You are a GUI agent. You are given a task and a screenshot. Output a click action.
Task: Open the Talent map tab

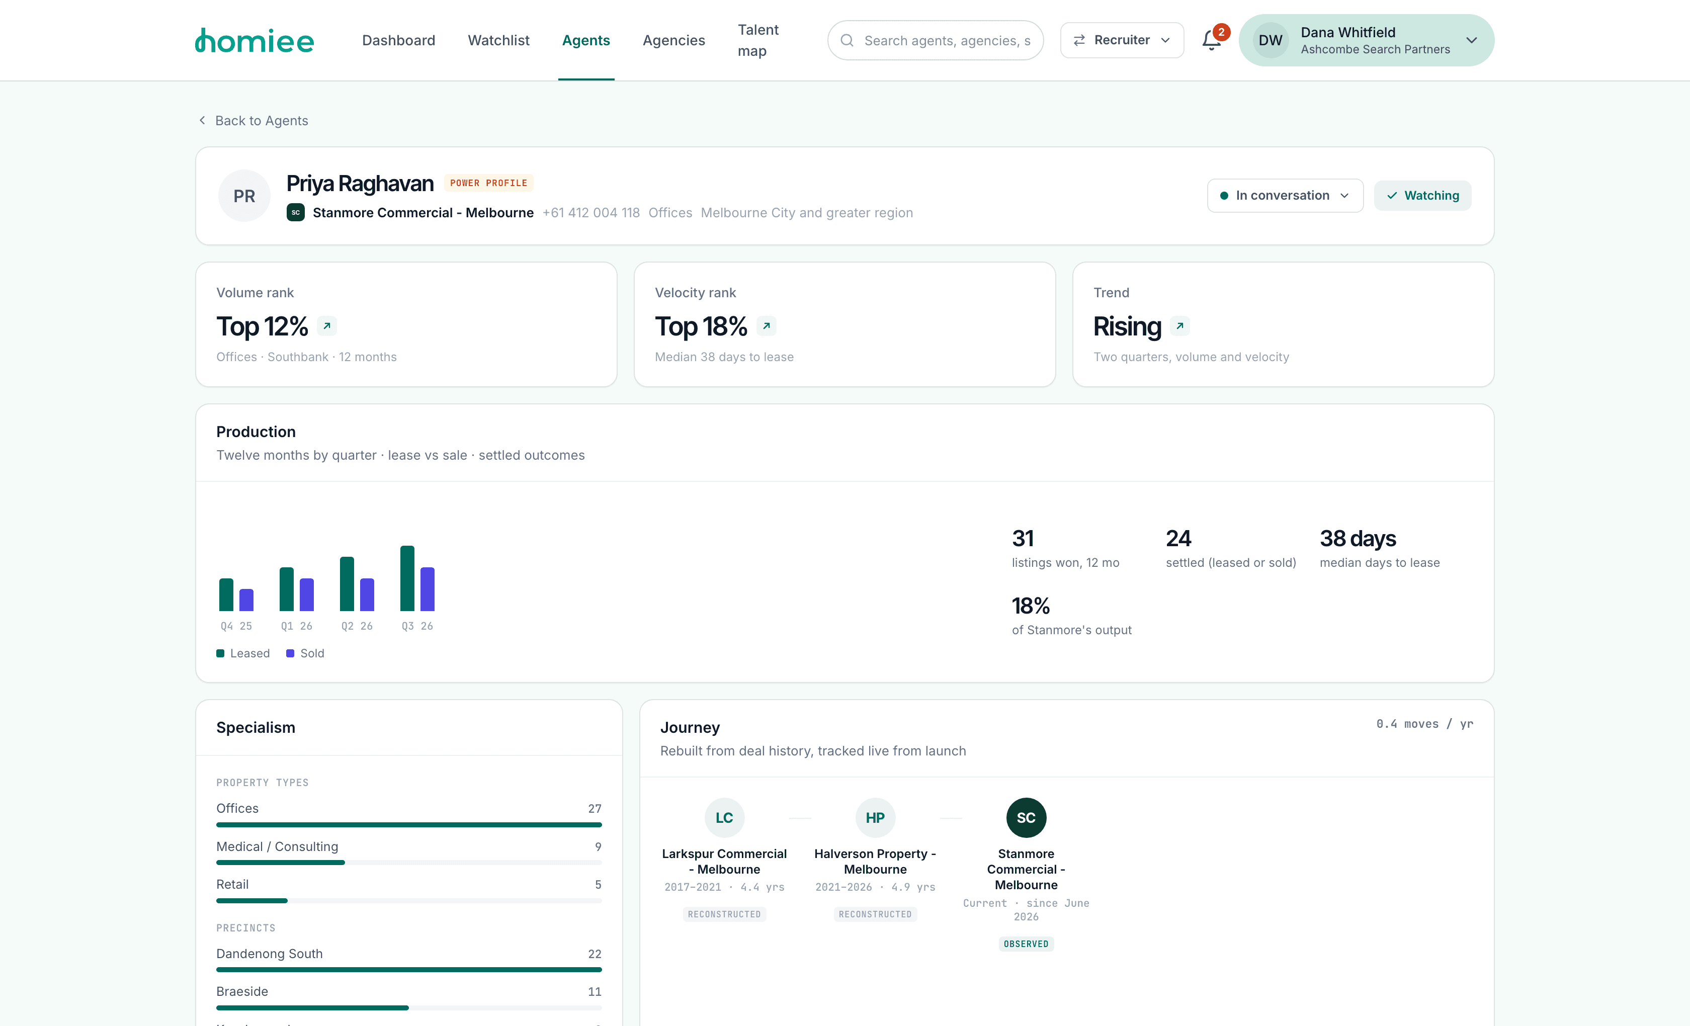[758, 40]
